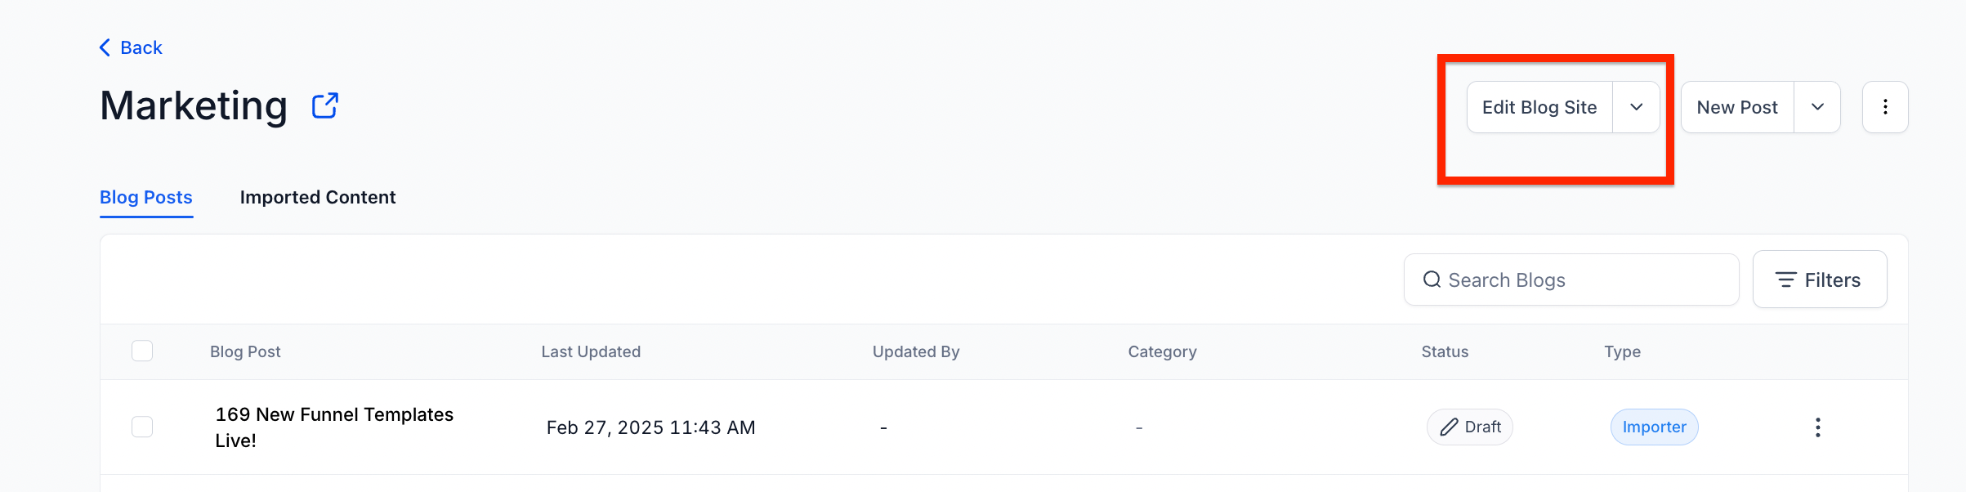The image size is (1966, 492).
Task: Click the Back chevron arrow icon
Action: tap(105, 47)
